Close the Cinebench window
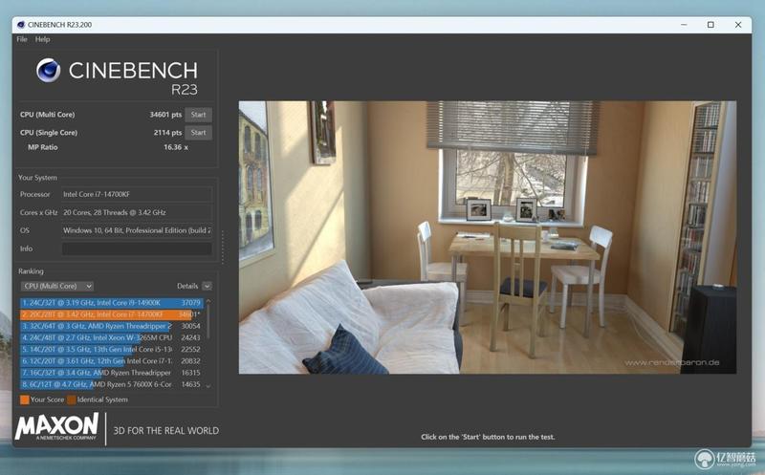 tap(738, 25)
